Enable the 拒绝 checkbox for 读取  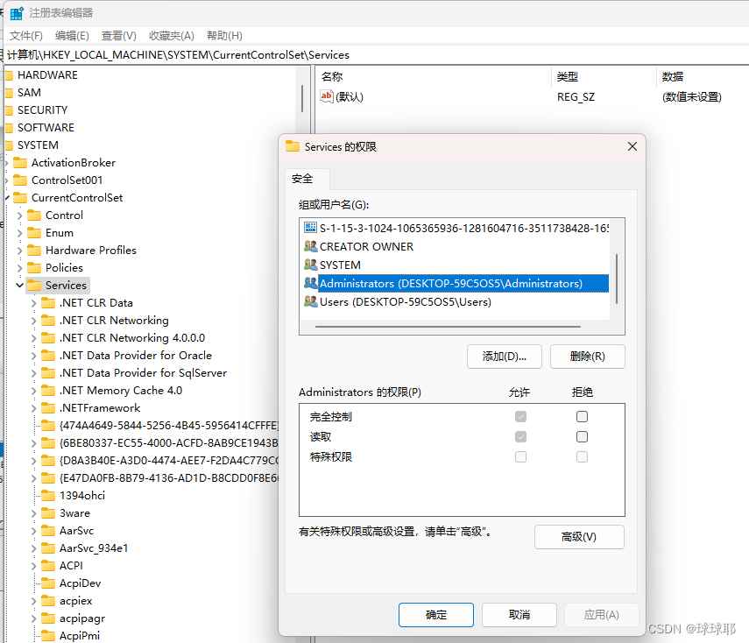(583, 436)
